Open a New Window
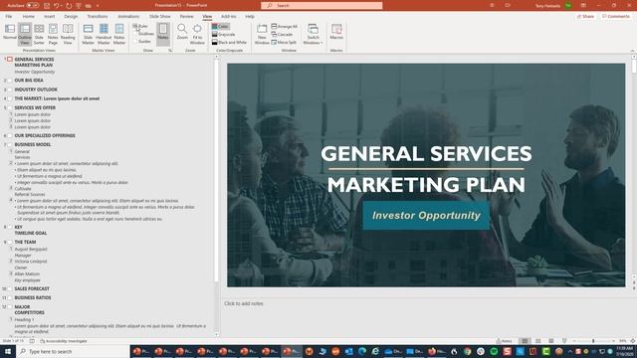 click(262, 34)
